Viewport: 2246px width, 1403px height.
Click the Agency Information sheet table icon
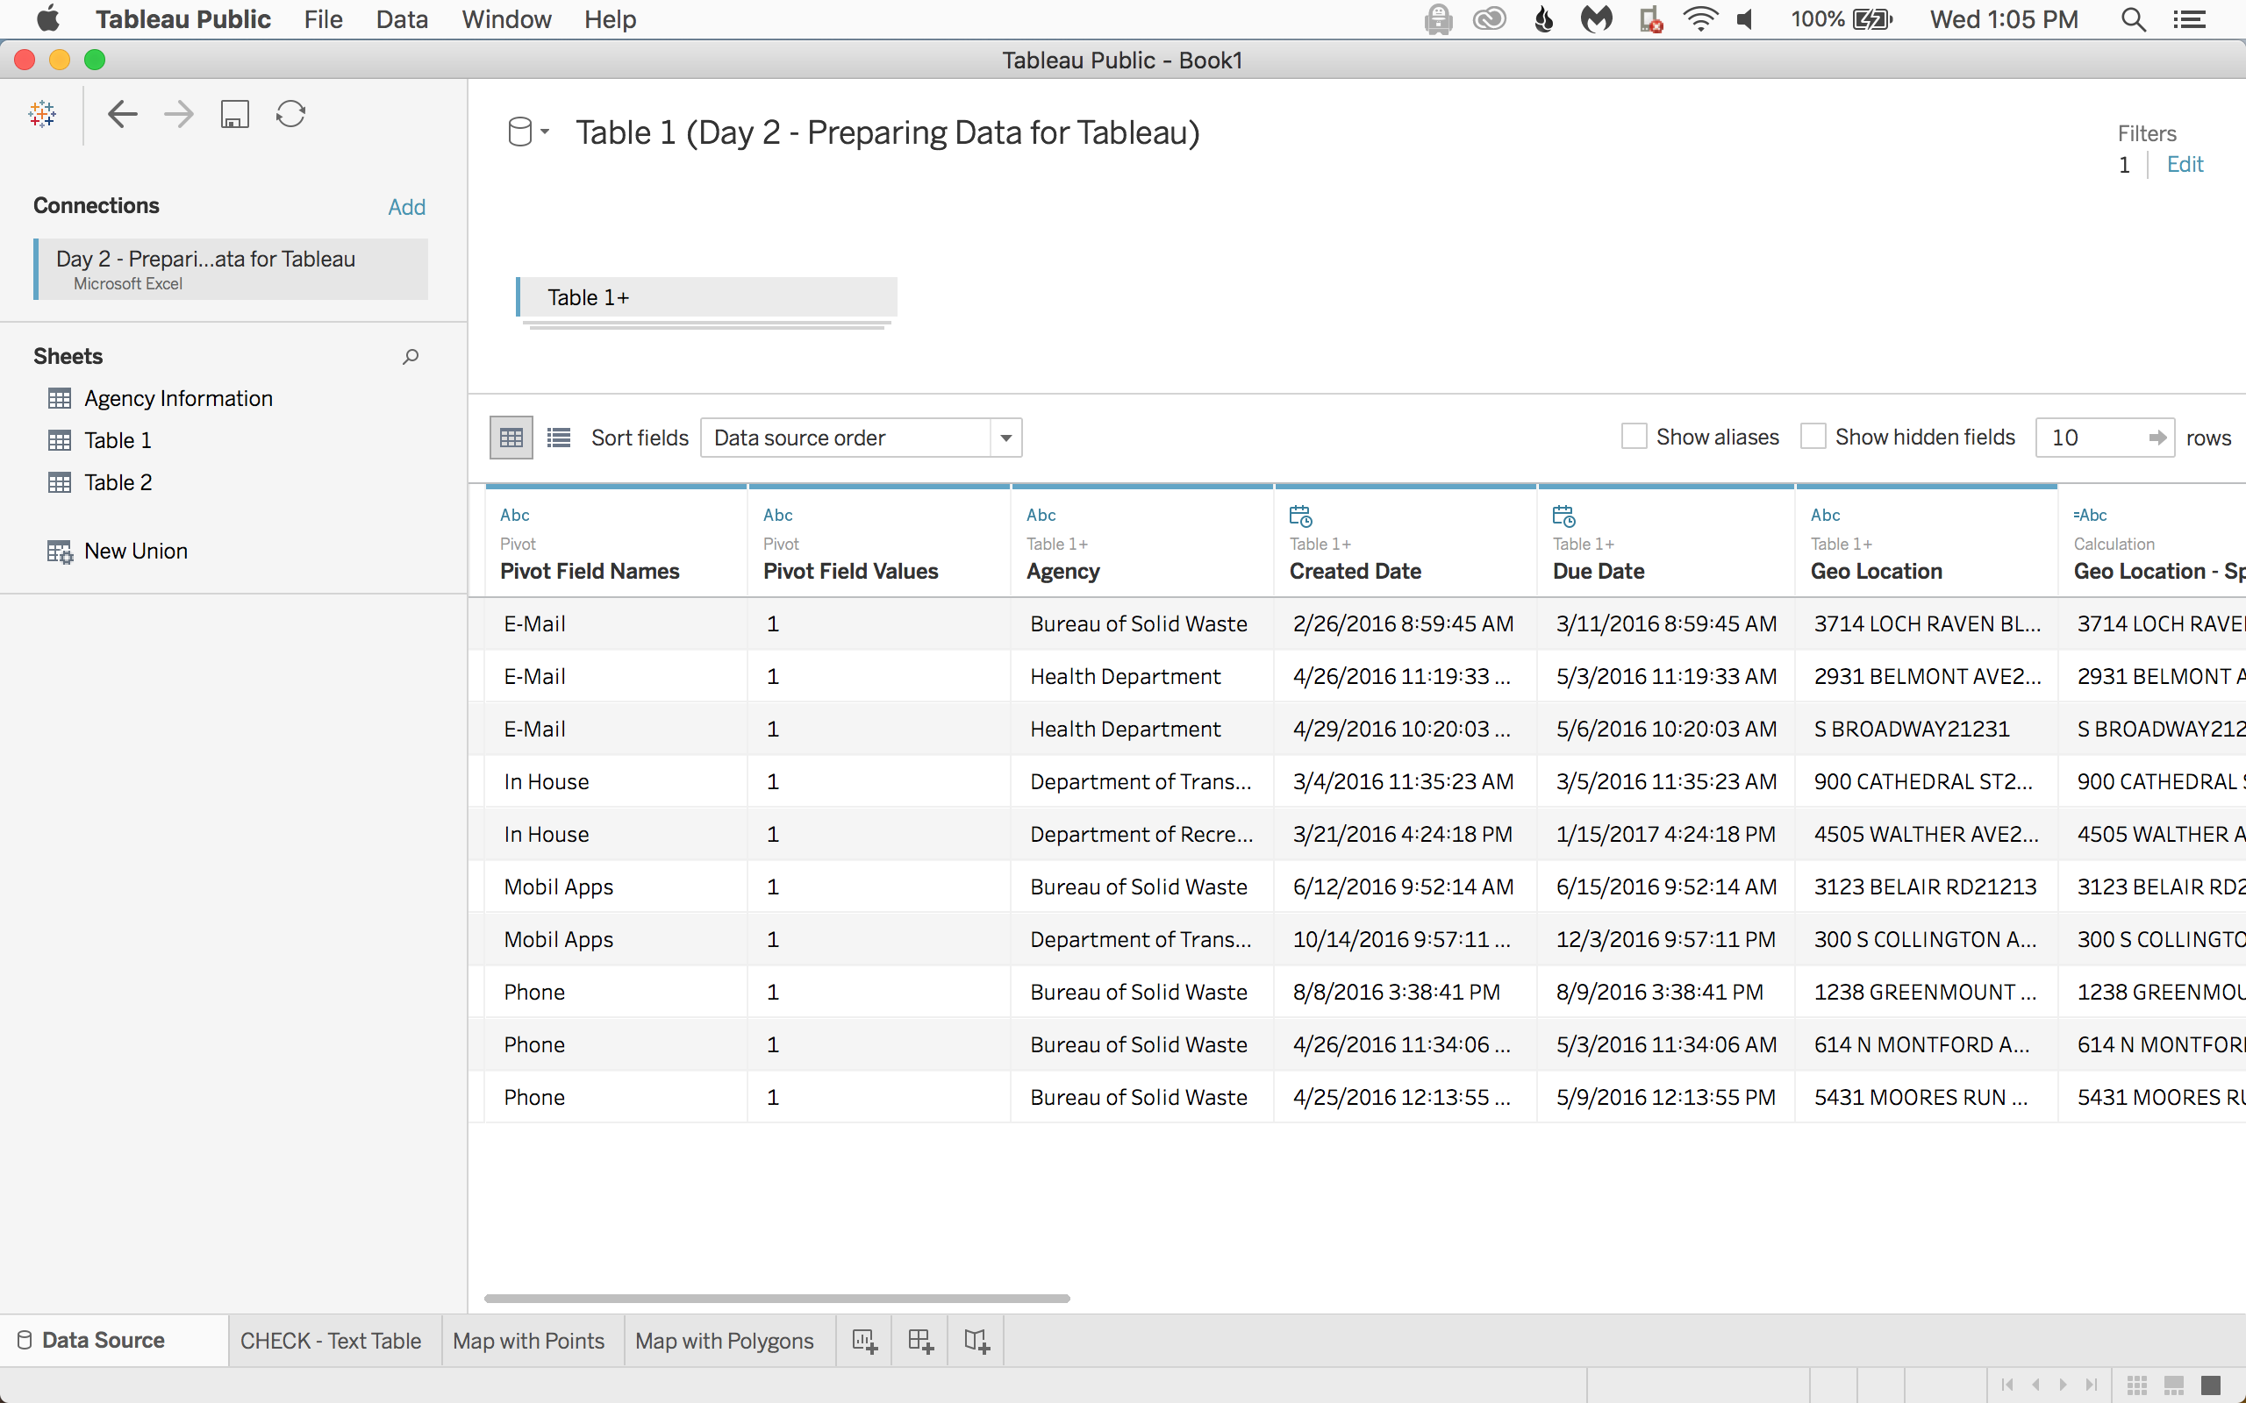pos(60,398)
